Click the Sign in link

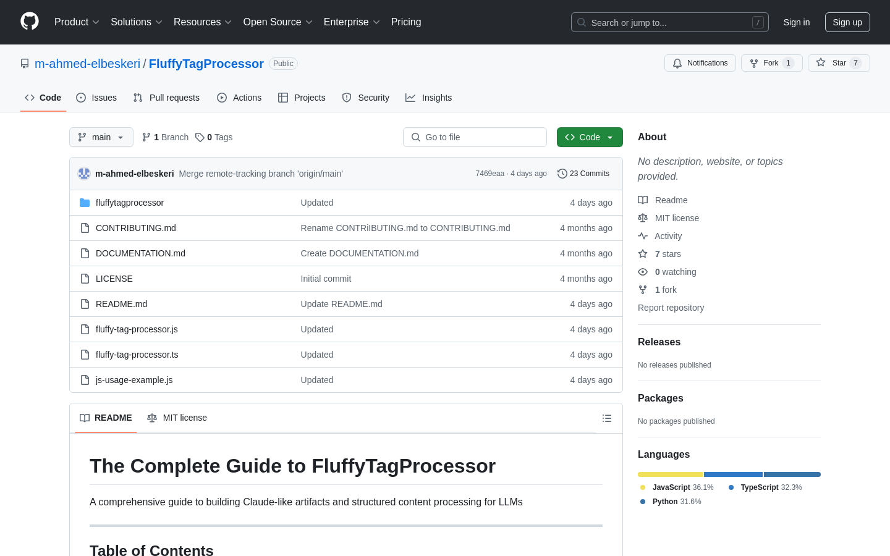[797, 22]
